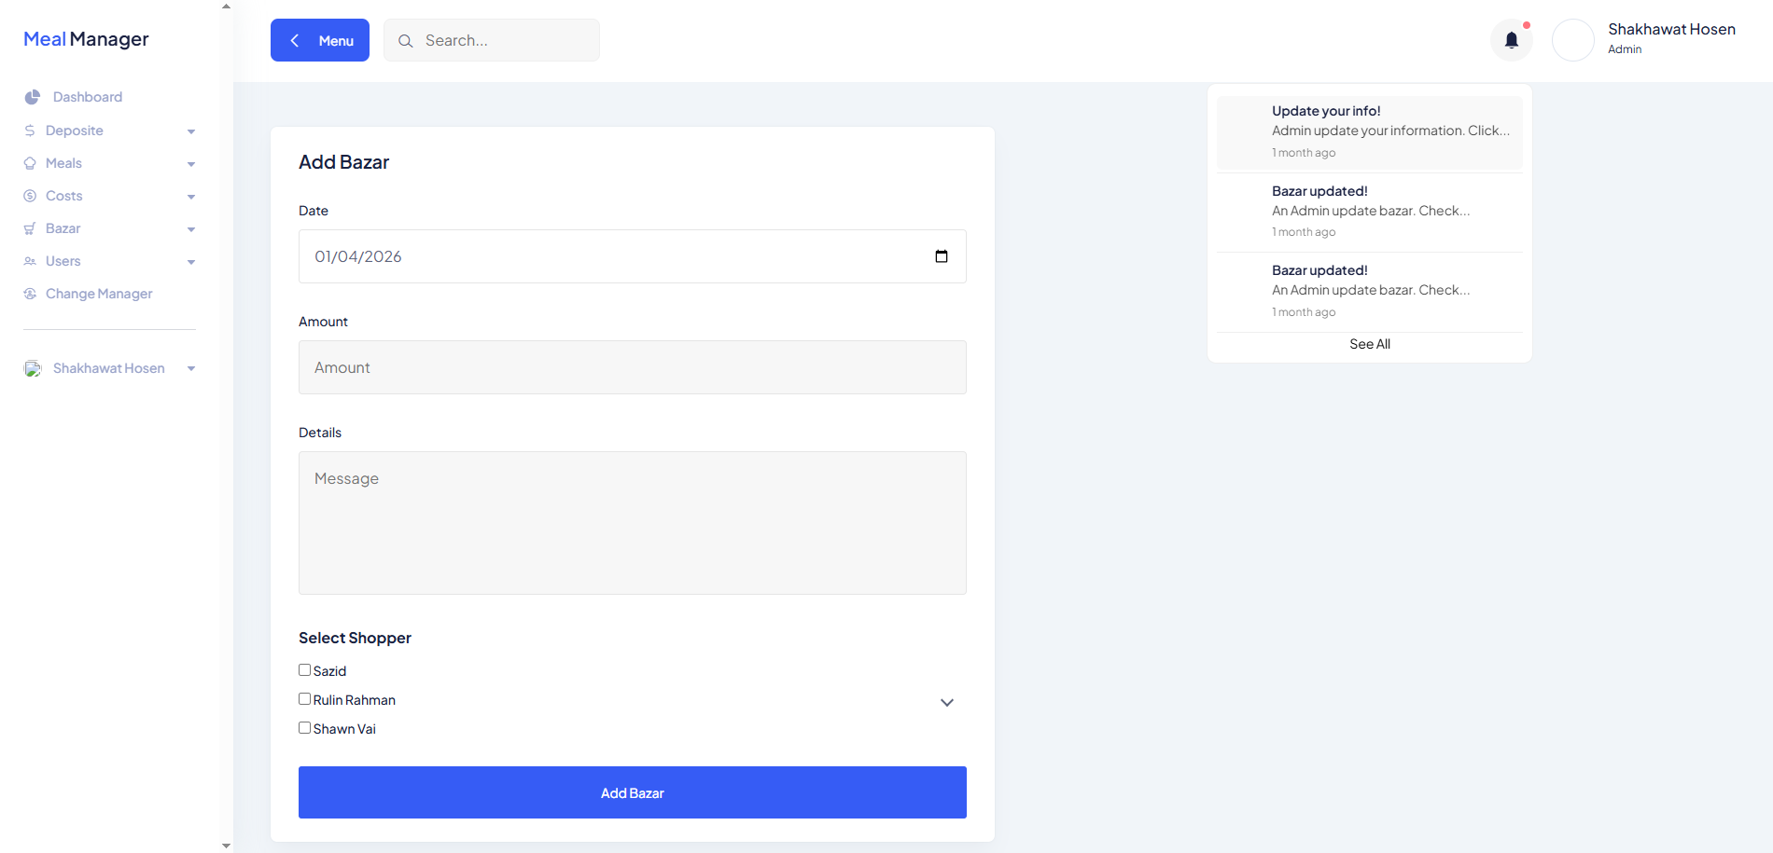Open the Shakhawat Hosen sidebar menu
The image size is (1773, 853).
pyautogui.click(x=108, y=368)
